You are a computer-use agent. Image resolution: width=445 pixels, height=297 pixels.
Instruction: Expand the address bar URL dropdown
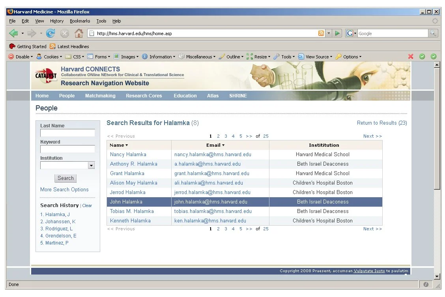[x=329, y=33]
